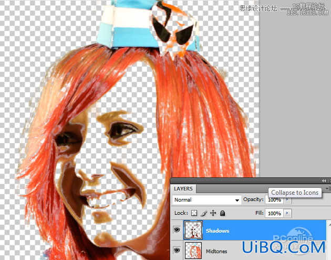
Task: Hide the Midtones layer
Action: tap(177, 251)
